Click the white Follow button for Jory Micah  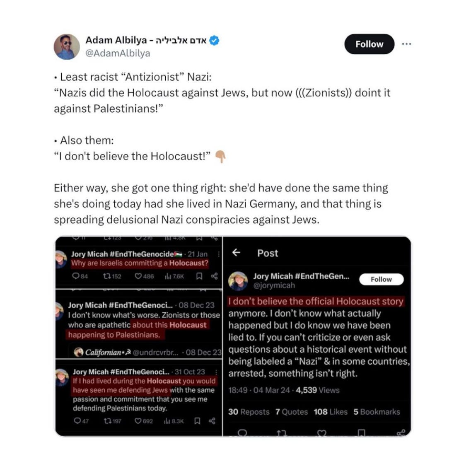pyautogui.click(x=381, y=279)
